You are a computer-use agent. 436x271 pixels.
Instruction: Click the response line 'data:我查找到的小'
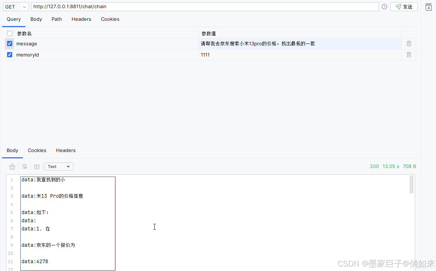pos(43,180)
